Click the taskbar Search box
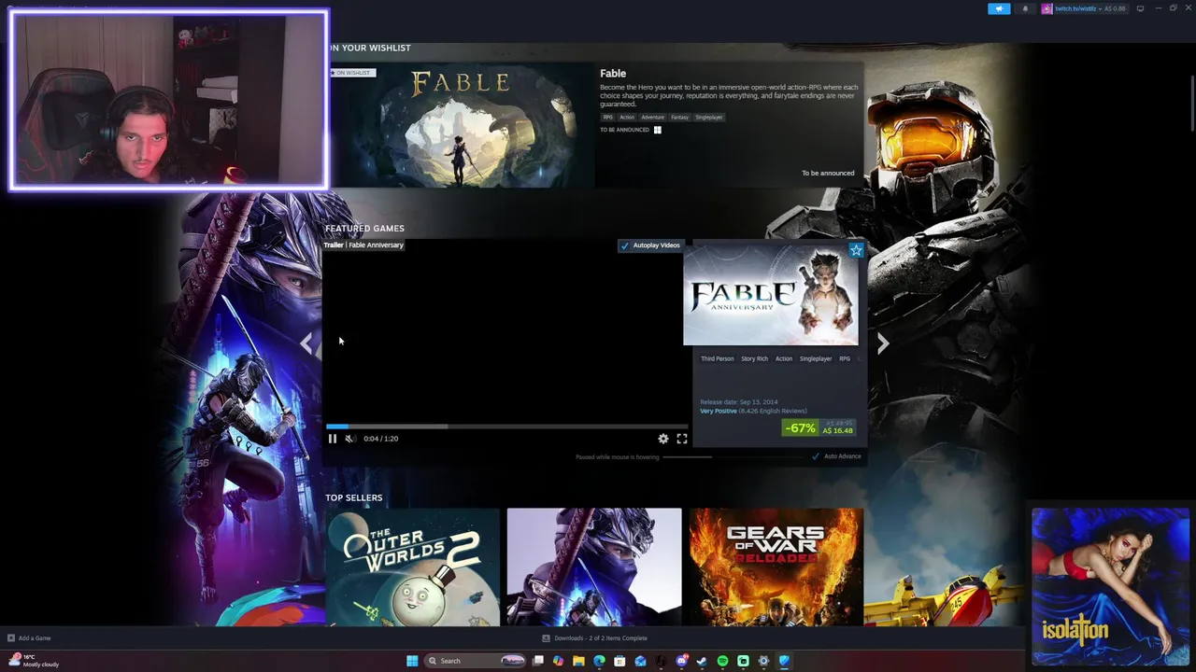Image resolution: width=1196 pixels, height=672 pixels. [x=477, y=661]
